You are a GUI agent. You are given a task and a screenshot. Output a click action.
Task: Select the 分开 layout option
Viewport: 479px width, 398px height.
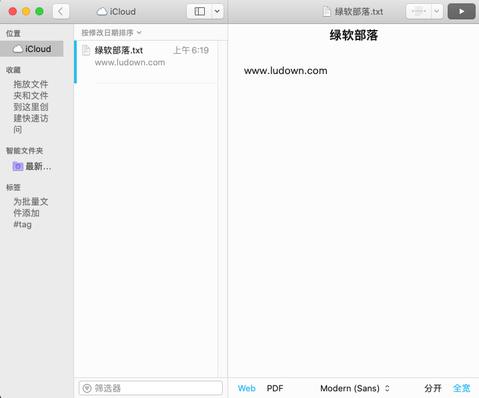click(433, 388)
